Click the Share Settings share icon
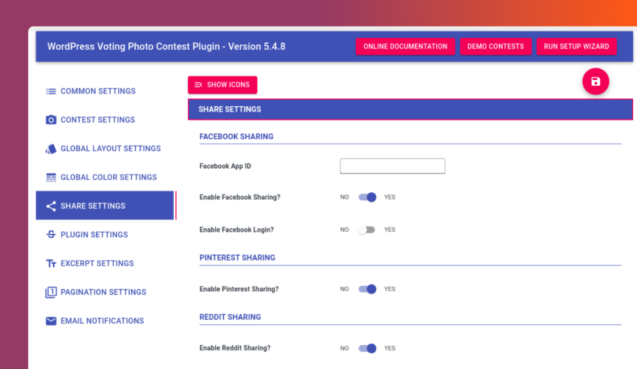This screenshot has height=369, width=637. pos(51,206)
